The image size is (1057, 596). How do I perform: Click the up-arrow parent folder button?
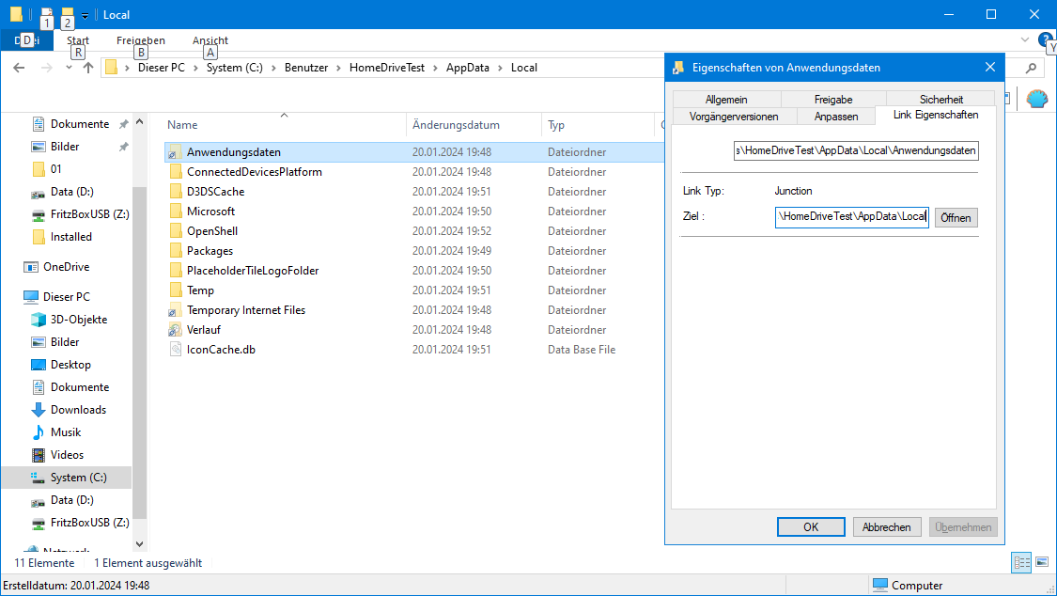[87, 68]
